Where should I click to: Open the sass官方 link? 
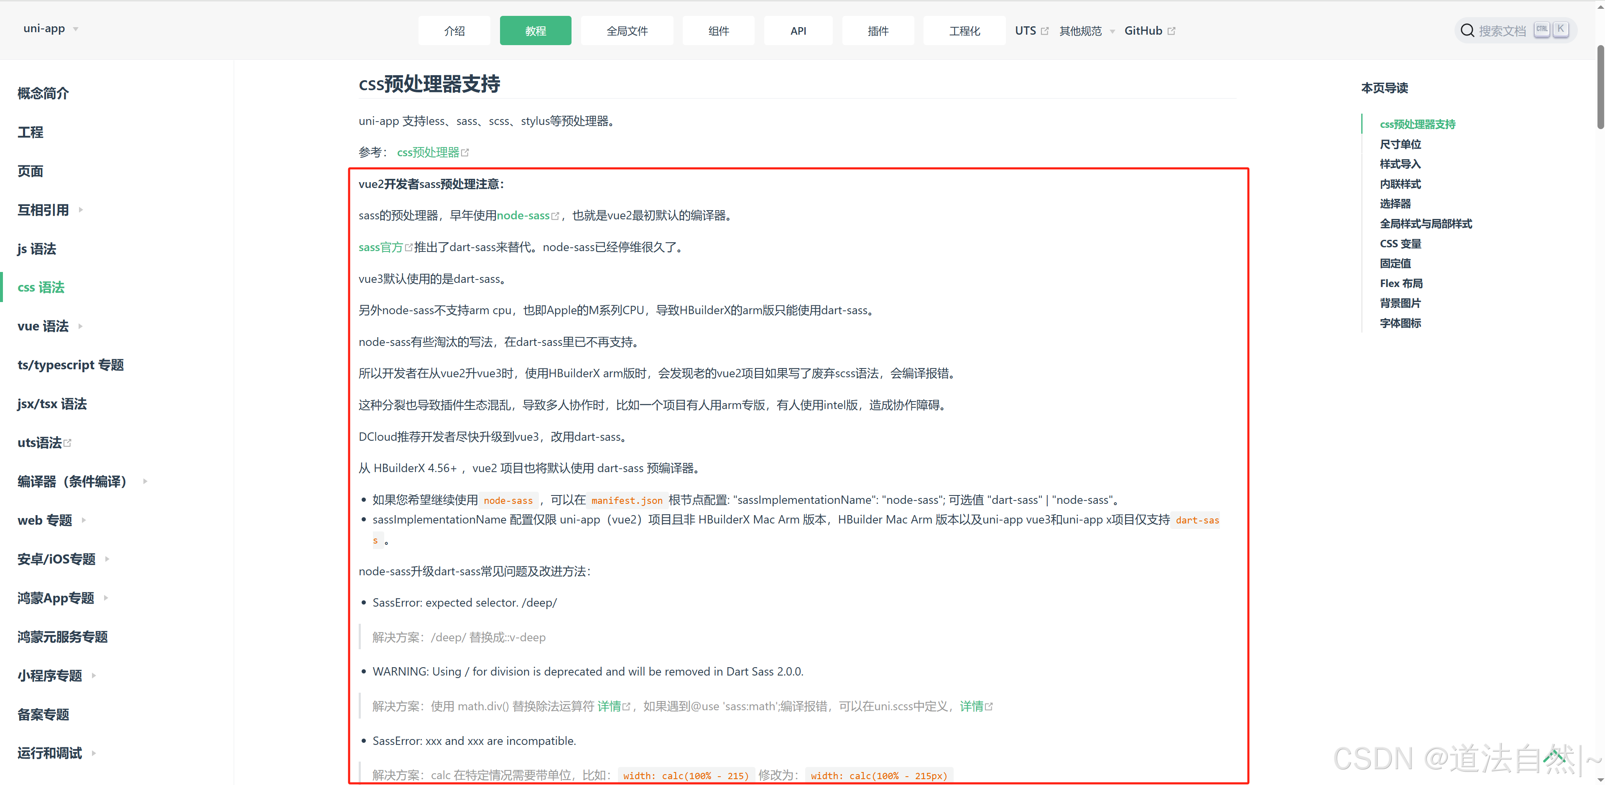(381, 247)
